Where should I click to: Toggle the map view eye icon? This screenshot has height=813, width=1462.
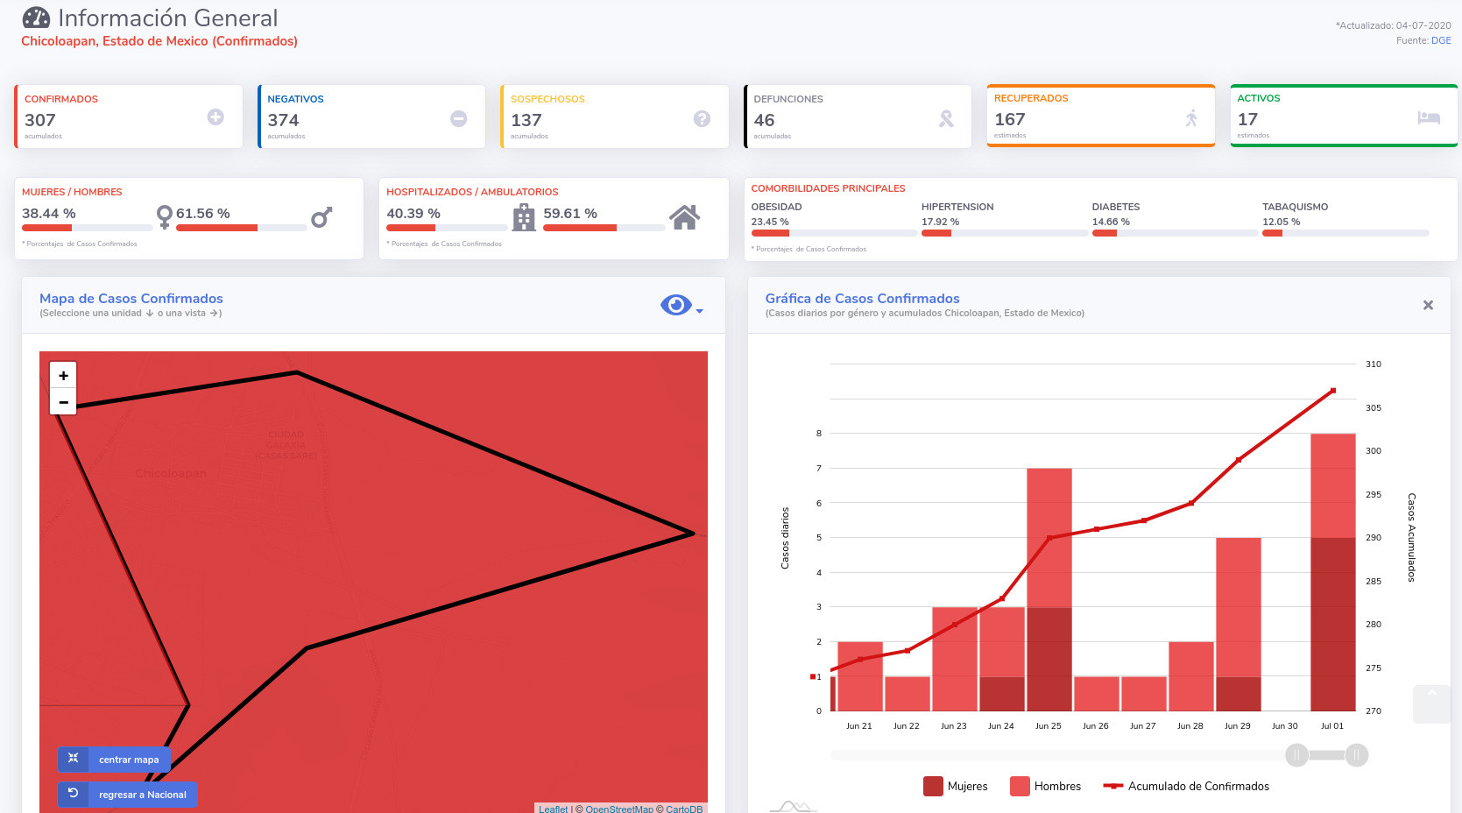pyautogui.click(x=675, y=305)
